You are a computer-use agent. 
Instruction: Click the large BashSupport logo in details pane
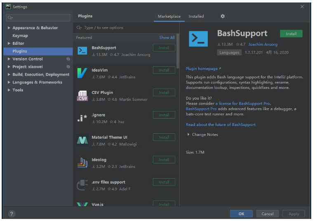[x=198, y=39]
